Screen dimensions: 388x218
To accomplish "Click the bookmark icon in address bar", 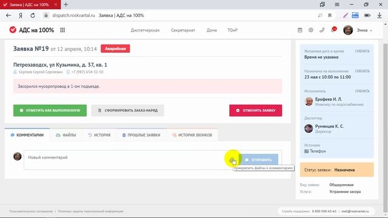I will (330, 15).
